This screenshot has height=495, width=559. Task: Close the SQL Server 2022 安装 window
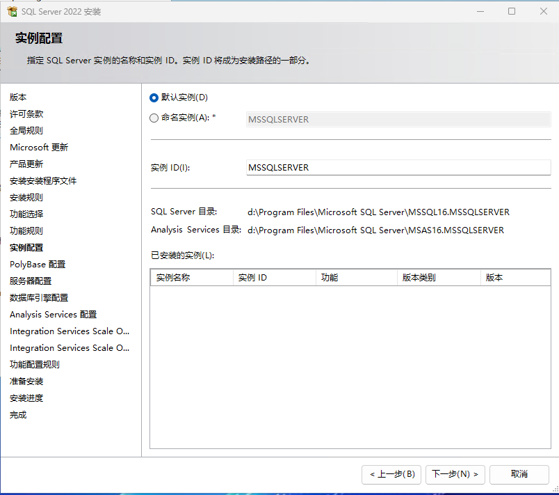pos(543,11)
